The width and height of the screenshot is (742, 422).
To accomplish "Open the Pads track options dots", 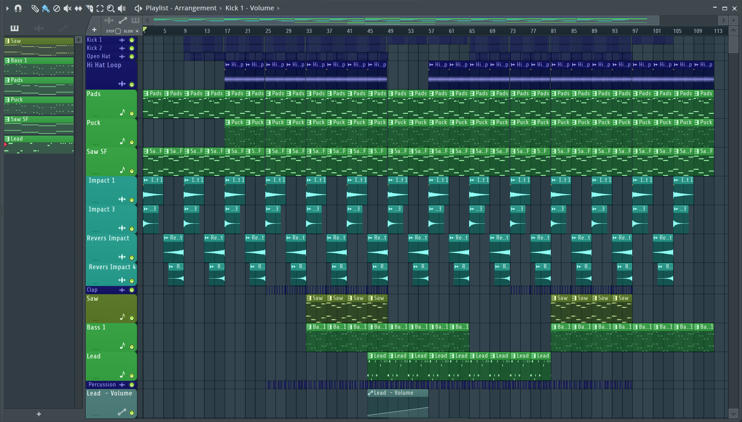I will [96, 115].
